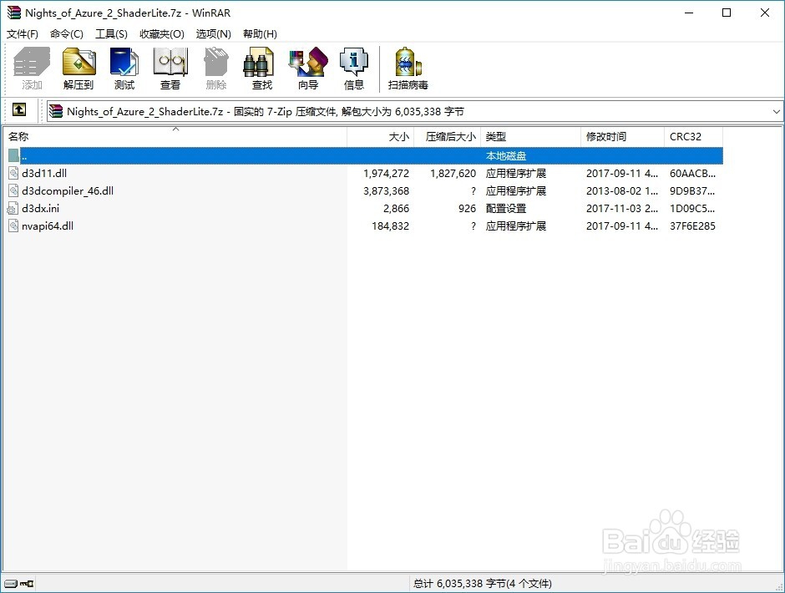
Task: Open the 文件(F) menu
Action: click(x=22, y=34)
